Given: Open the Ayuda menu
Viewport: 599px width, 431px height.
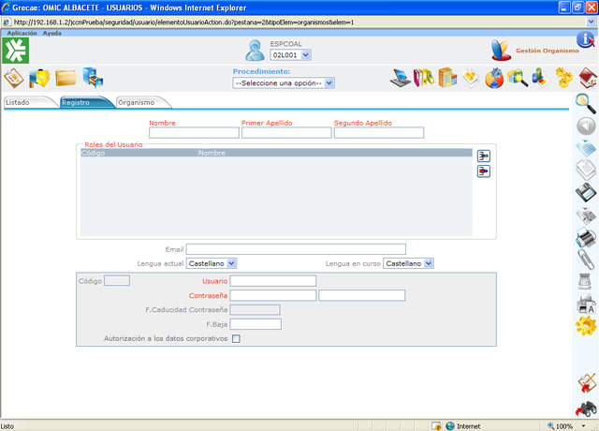Looking at the screenshot, I should coord(52,34).
